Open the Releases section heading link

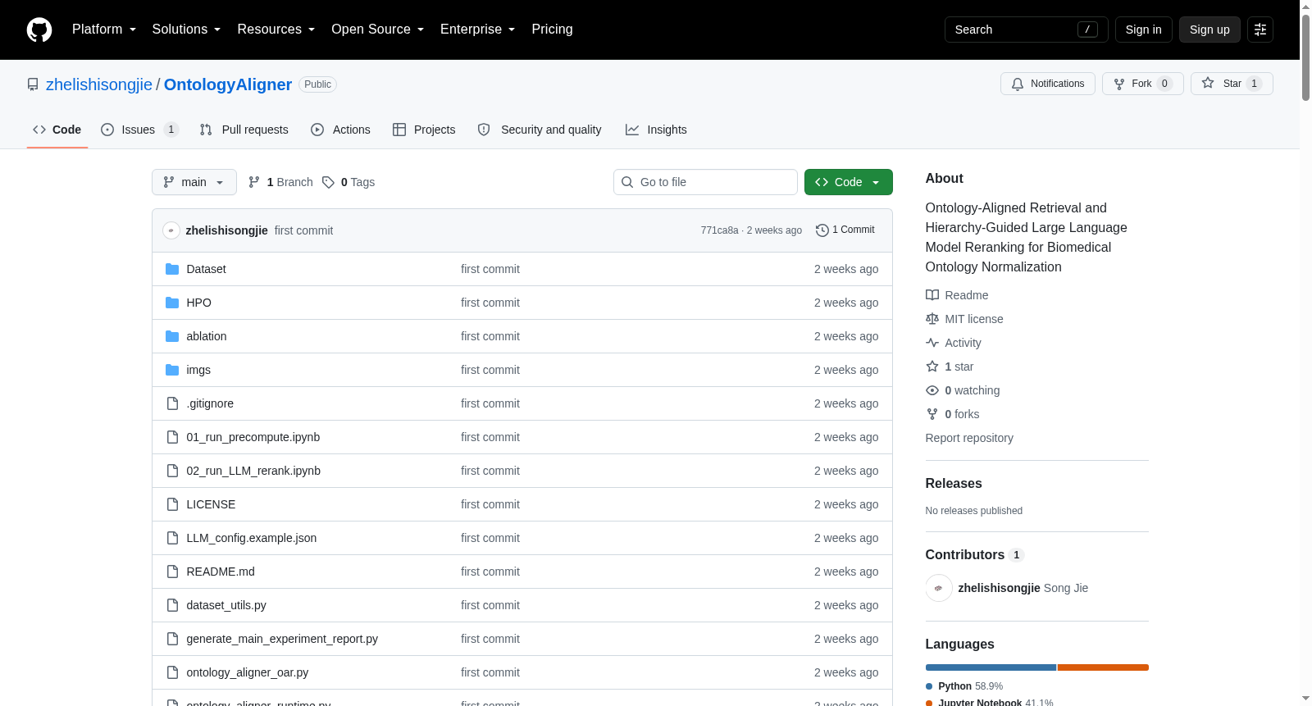point(954,484)
